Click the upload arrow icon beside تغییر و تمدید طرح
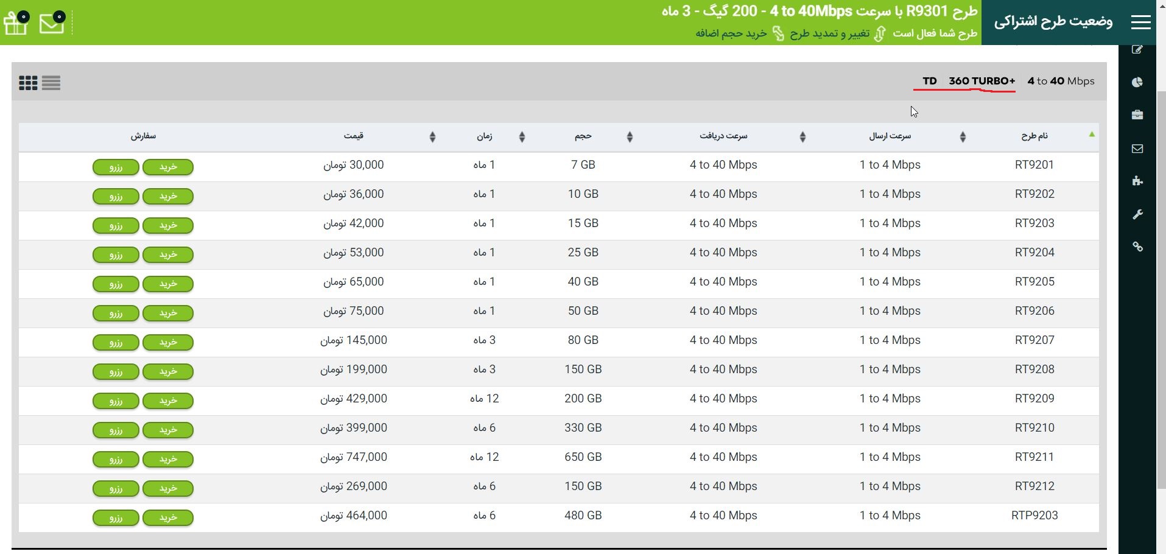 point(880,33)
